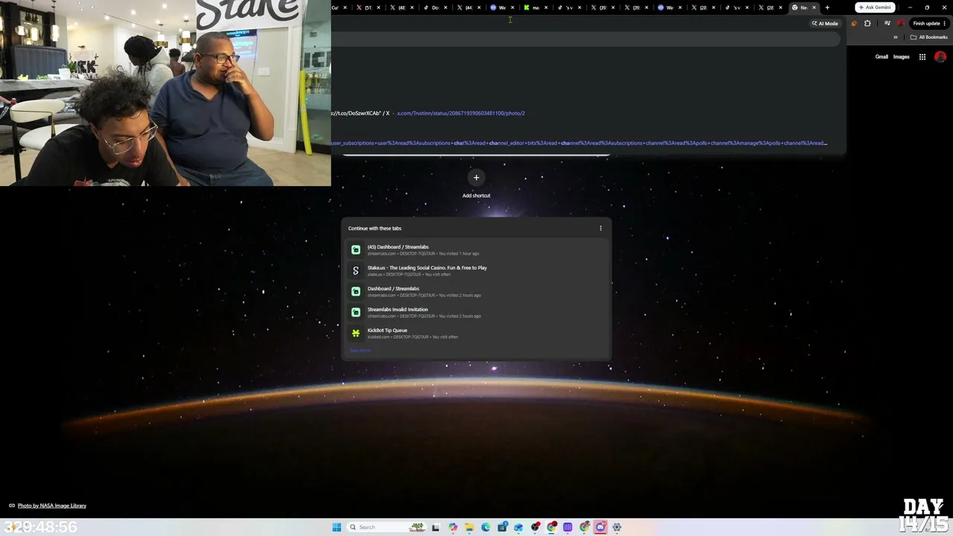Open a new browser tab with plus button

(827, 7)
